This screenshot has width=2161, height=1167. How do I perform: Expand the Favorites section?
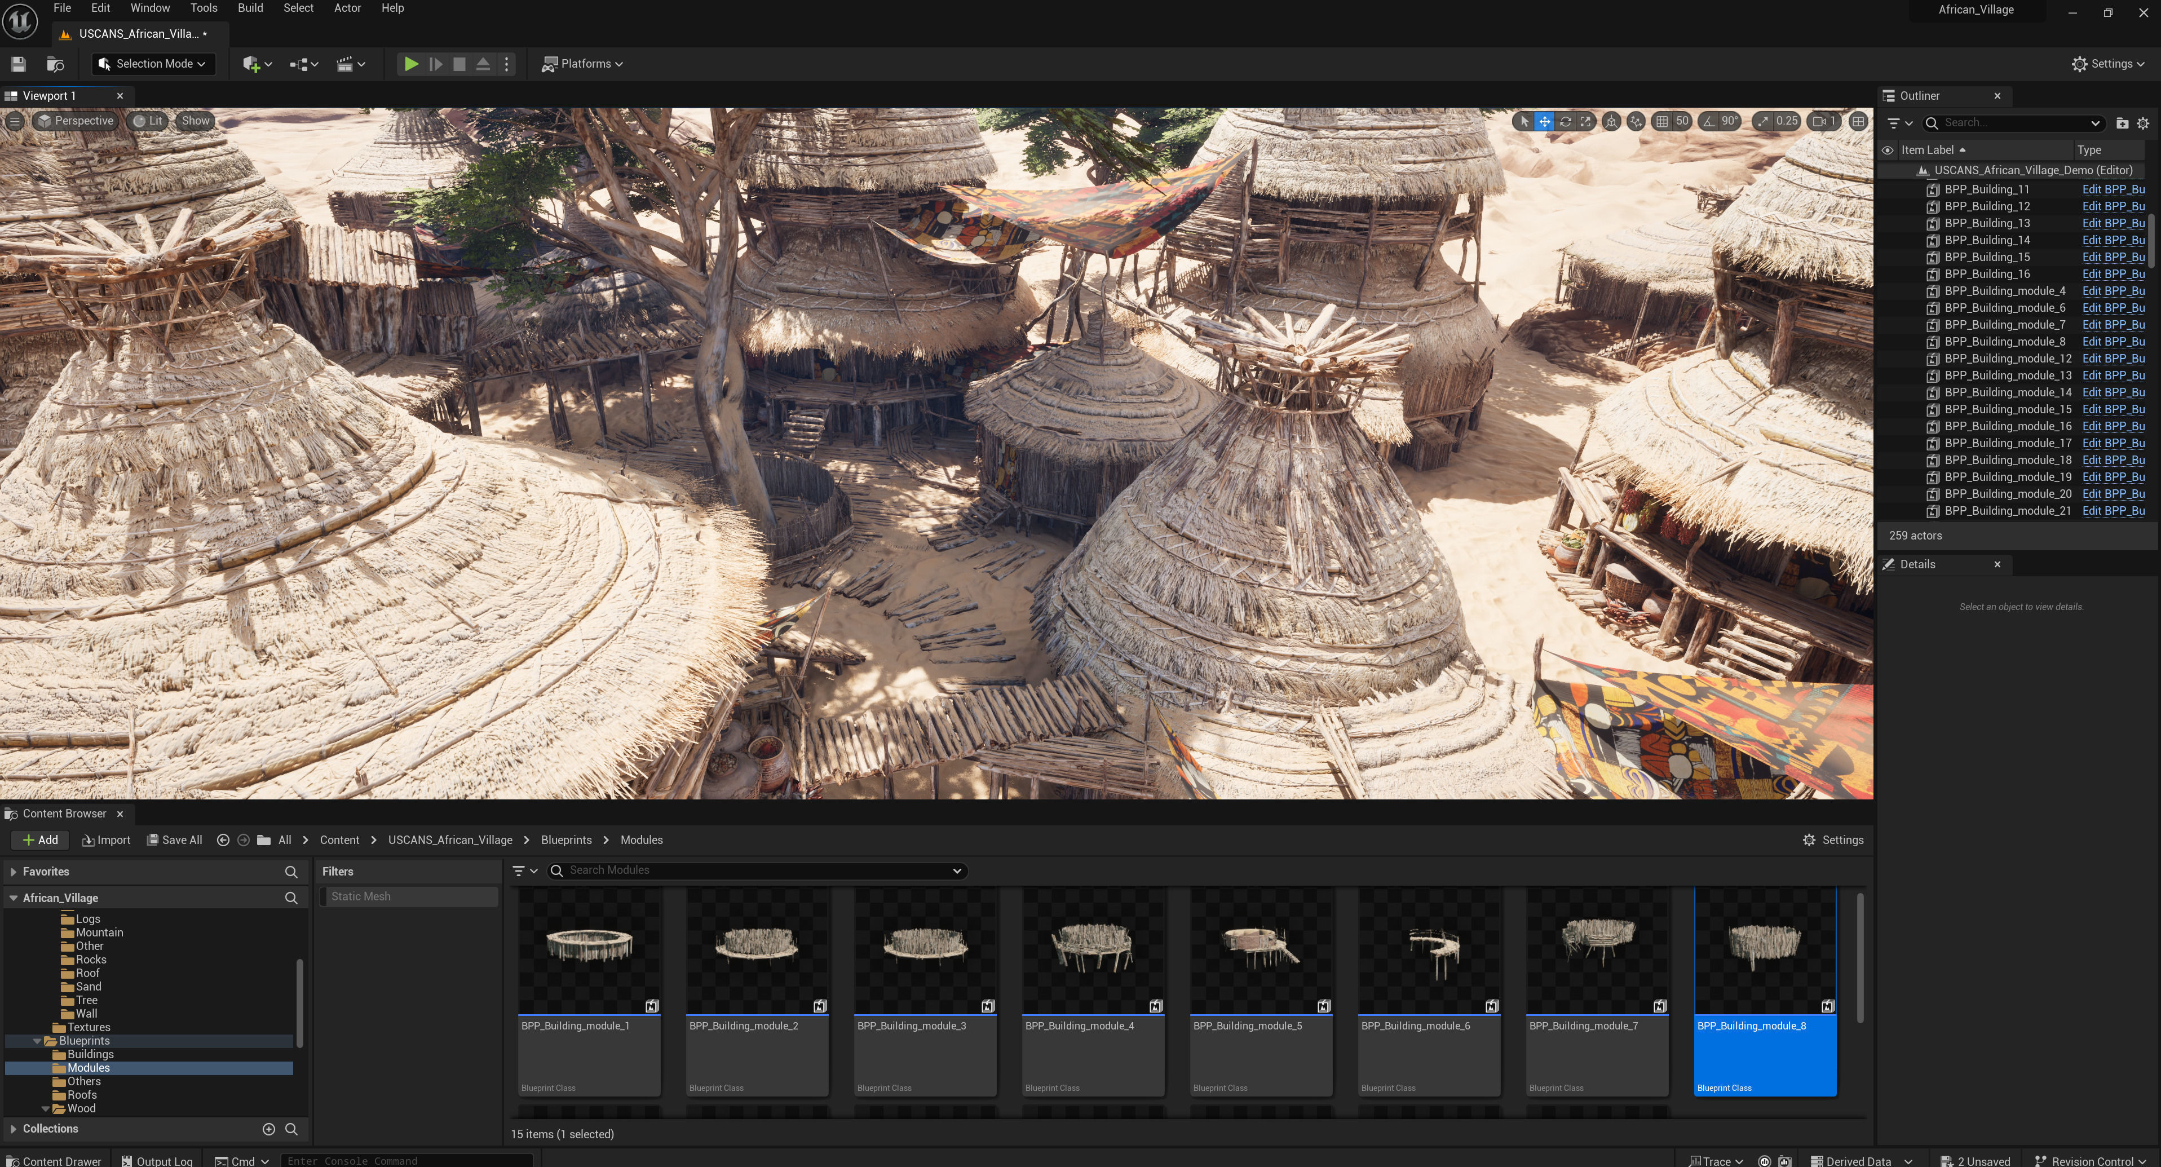pyautogui.click(x=14, y=872)
